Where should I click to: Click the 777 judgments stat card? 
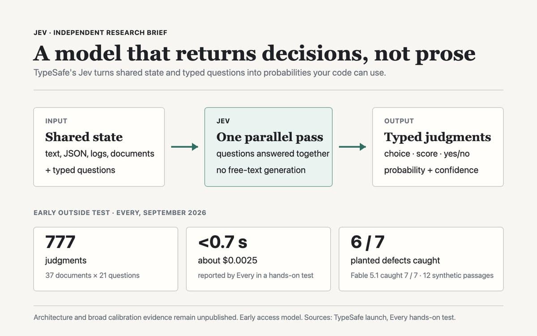(x=106, y=259)
